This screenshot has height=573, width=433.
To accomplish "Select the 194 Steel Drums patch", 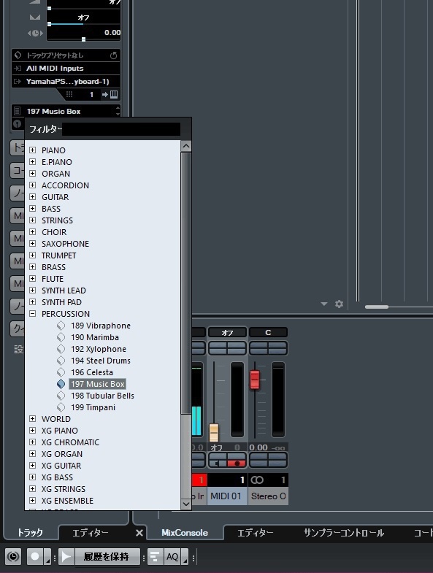I will [x=101, y=361].
